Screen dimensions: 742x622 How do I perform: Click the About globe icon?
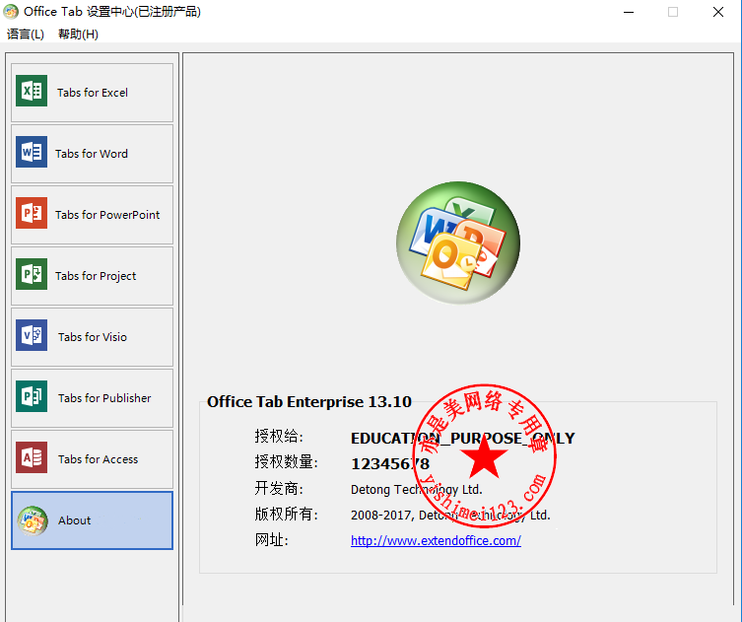point(33,520)
